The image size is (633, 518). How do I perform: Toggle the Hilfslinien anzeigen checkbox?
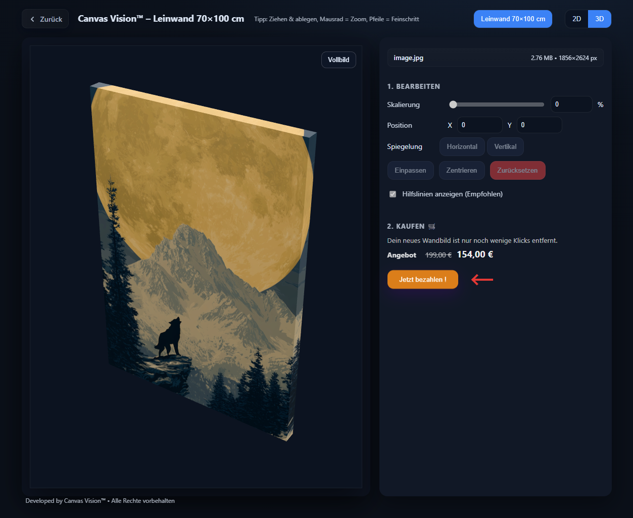pos(393,194)
